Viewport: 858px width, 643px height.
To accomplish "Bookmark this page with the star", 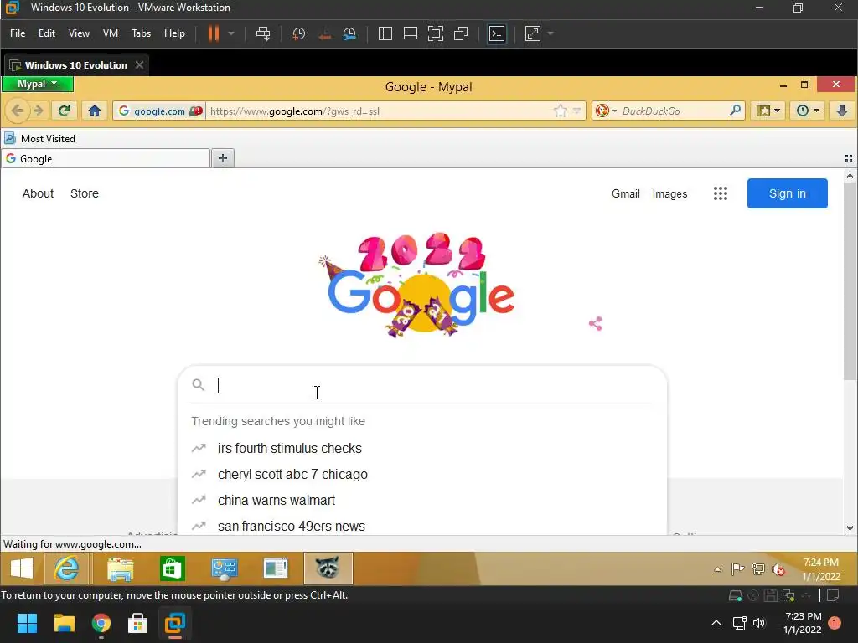I will 561,111.
